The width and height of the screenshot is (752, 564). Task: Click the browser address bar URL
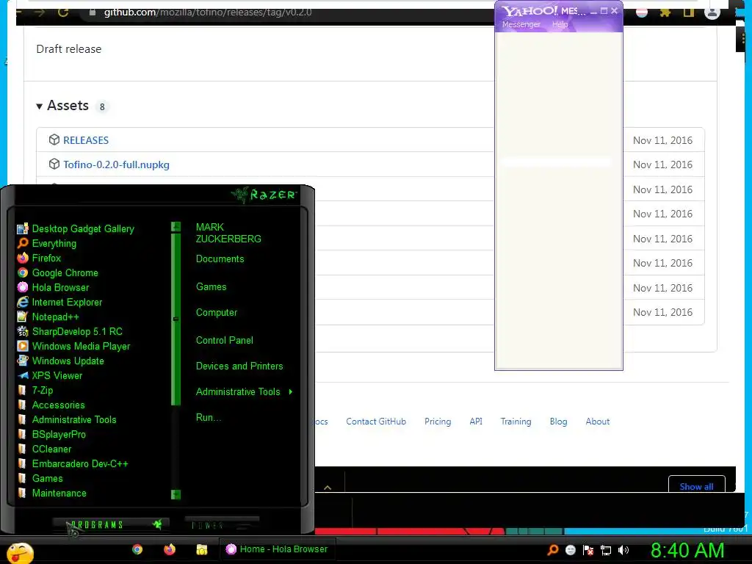pos(208,12)
